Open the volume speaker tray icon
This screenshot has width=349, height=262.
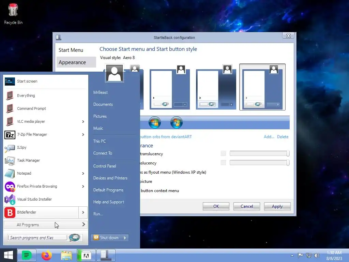pyautogui.click(x=317, y=255)
